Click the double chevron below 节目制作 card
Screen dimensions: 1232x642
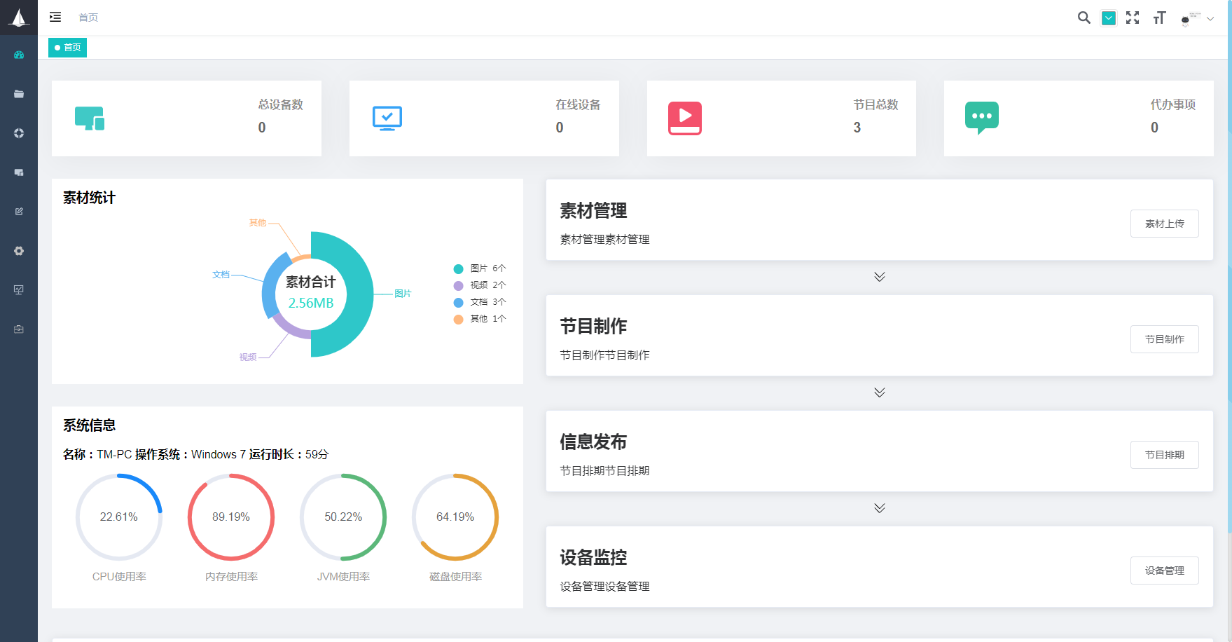click(x=880, y=392)
